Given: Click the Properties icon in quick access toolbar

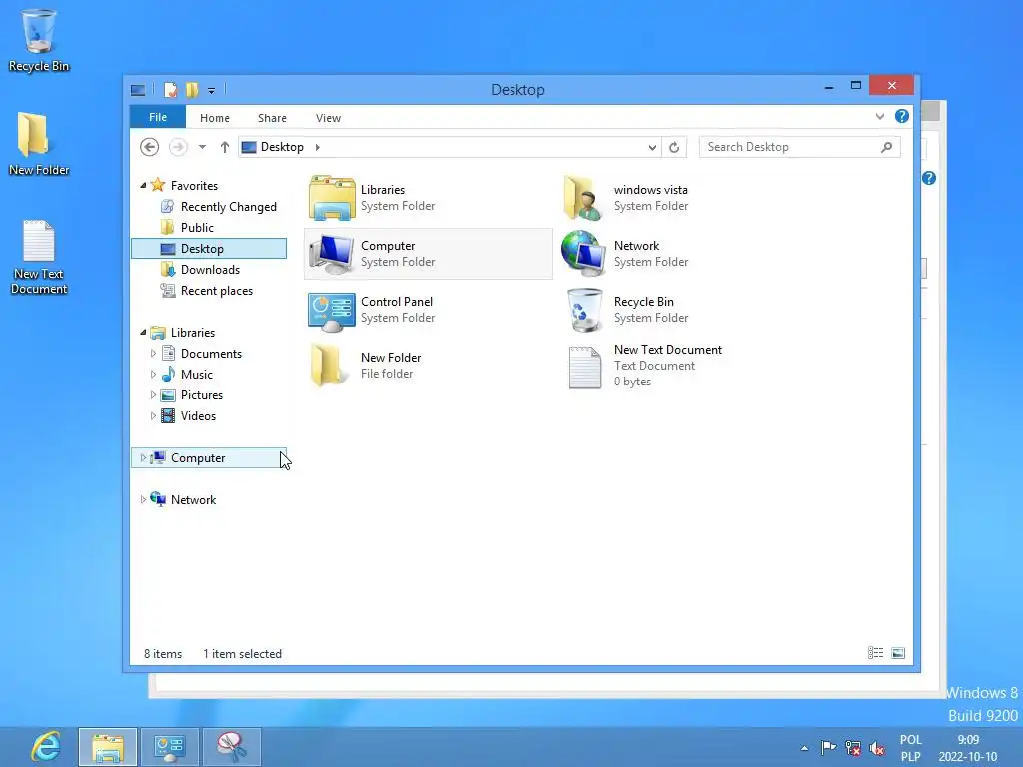Looking at the screenshot, I should tap(170, 90).
